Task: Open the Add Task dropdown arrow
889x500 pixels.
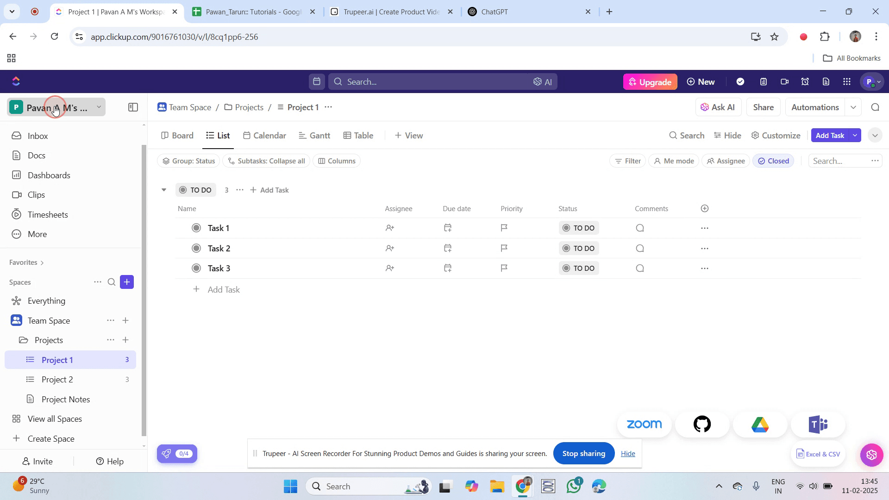Action: pyautogui.click(x=855, y=135)
